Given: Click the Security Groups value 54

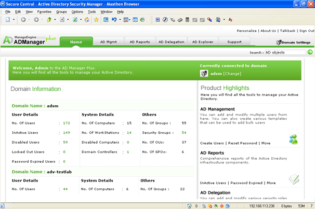Looking at the screenshot, I should 184,132.
